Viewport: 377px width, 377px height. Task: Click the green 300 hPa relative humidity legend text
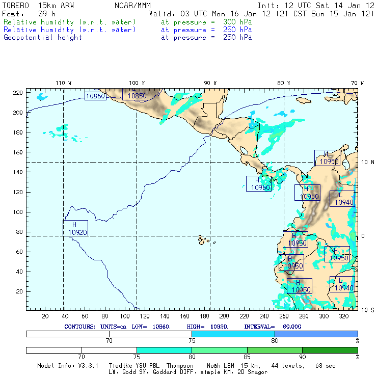[70, 22]
